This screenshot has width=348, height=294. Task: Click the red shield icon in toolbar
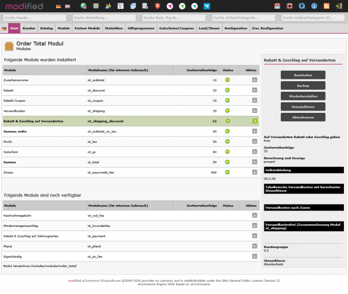coord(157,6)
